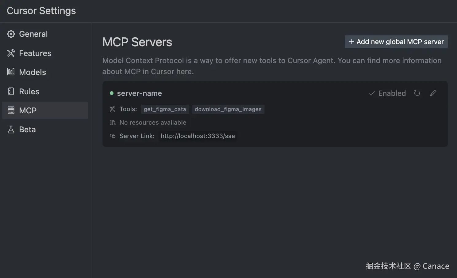Image resolution: width=457 pixels, height=278 pixels.
Task: Click the MCP server stack icon
Action: pos(11,110)
